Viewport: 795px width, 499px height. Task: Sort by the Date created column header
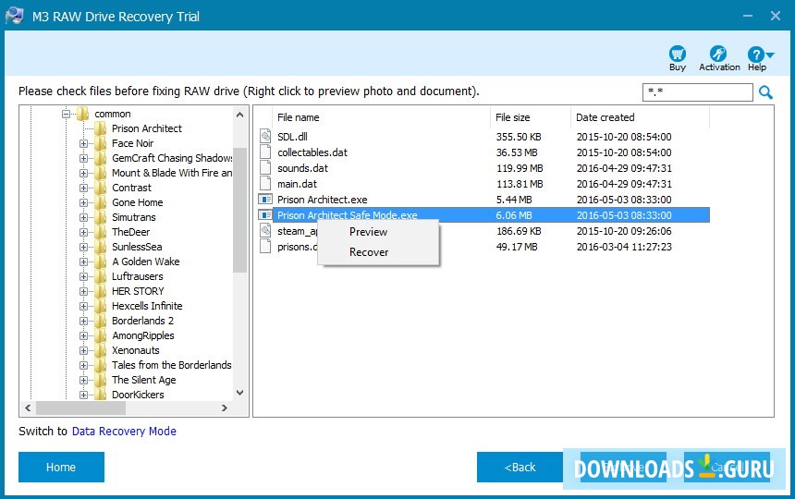point(640,117)
